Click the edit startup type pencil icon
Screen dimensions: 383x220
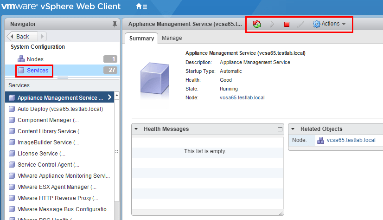click(300, 24)
